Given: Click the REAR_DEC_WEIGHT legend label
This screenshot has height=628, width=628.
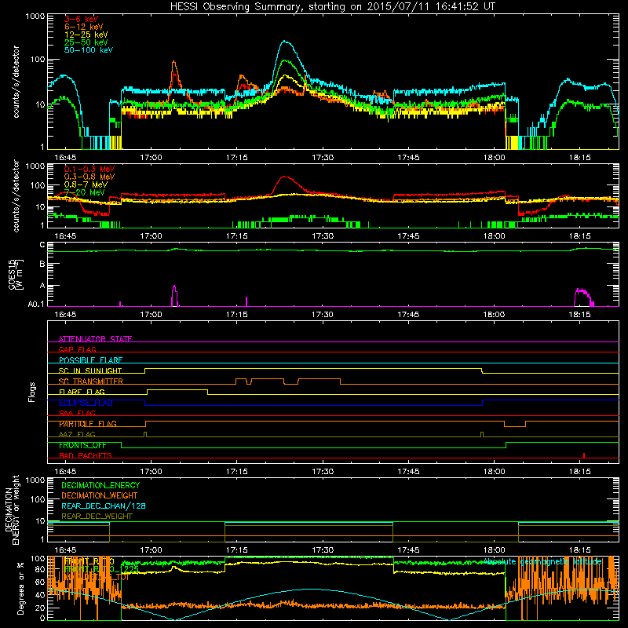Looking at the screenshot, I should 97,517.
